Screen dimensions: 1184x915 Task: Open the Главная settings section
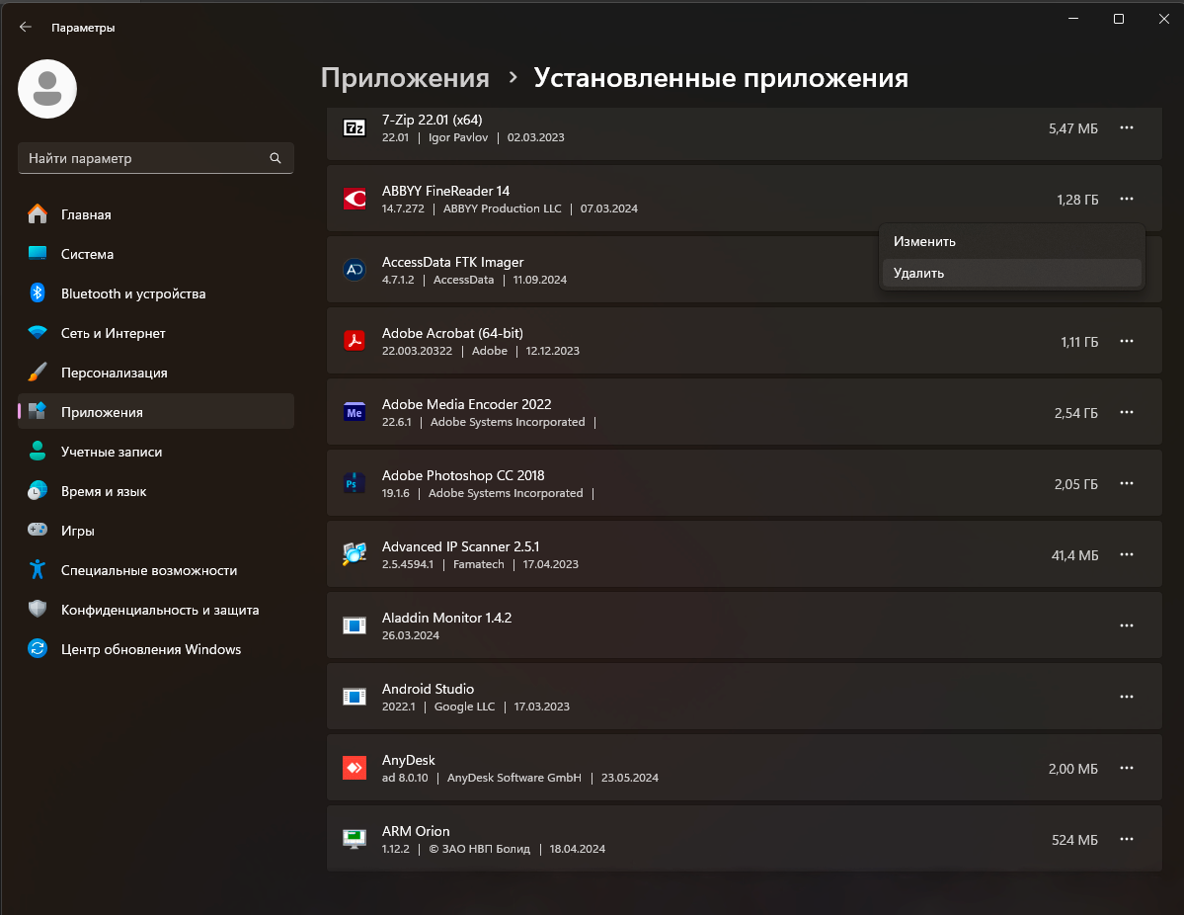point(156,214)
